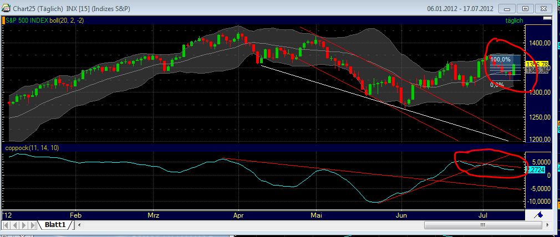Go to the first sheet with navigation arrow
The height and width of the screenshot is (237, 560).
pyautogui.click(x=7, y=225)
